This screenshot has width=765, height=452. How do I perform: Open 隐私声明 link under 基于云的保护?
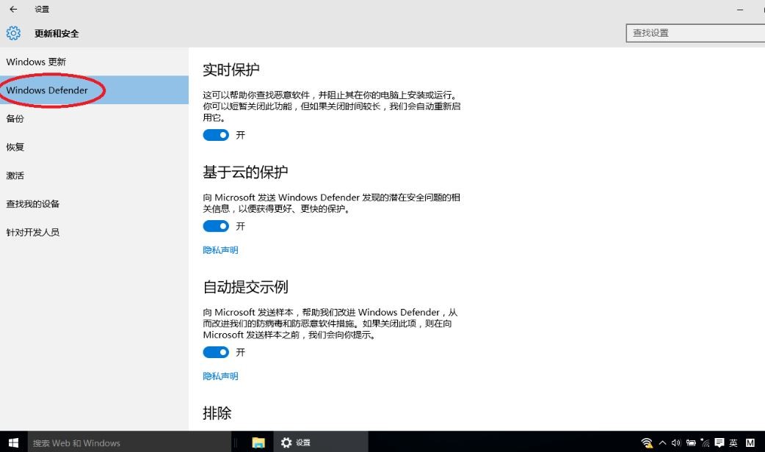[x=220, y=250]
